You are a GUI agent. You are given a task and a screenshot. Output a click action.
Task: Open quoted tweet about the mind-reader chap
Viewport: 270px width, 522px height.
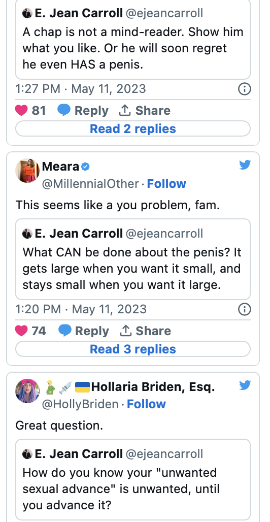(133, 39)
